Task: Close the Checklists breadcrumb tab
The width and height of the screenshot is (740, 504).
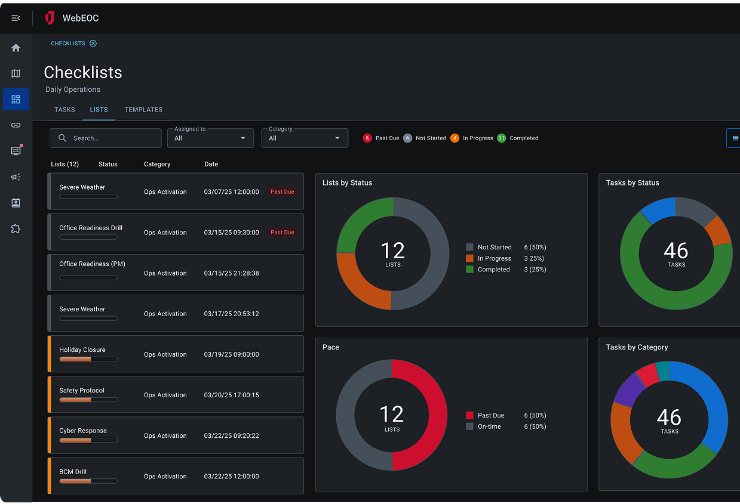Action: tap(93, 44)
